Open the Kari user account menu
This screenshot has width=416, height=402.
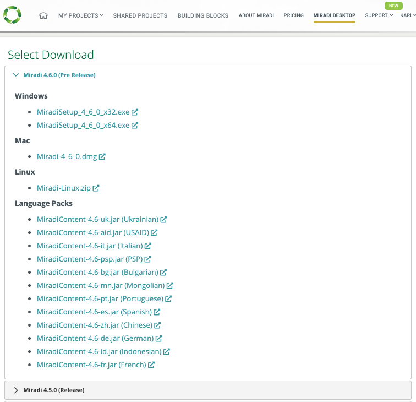point(407,15)
